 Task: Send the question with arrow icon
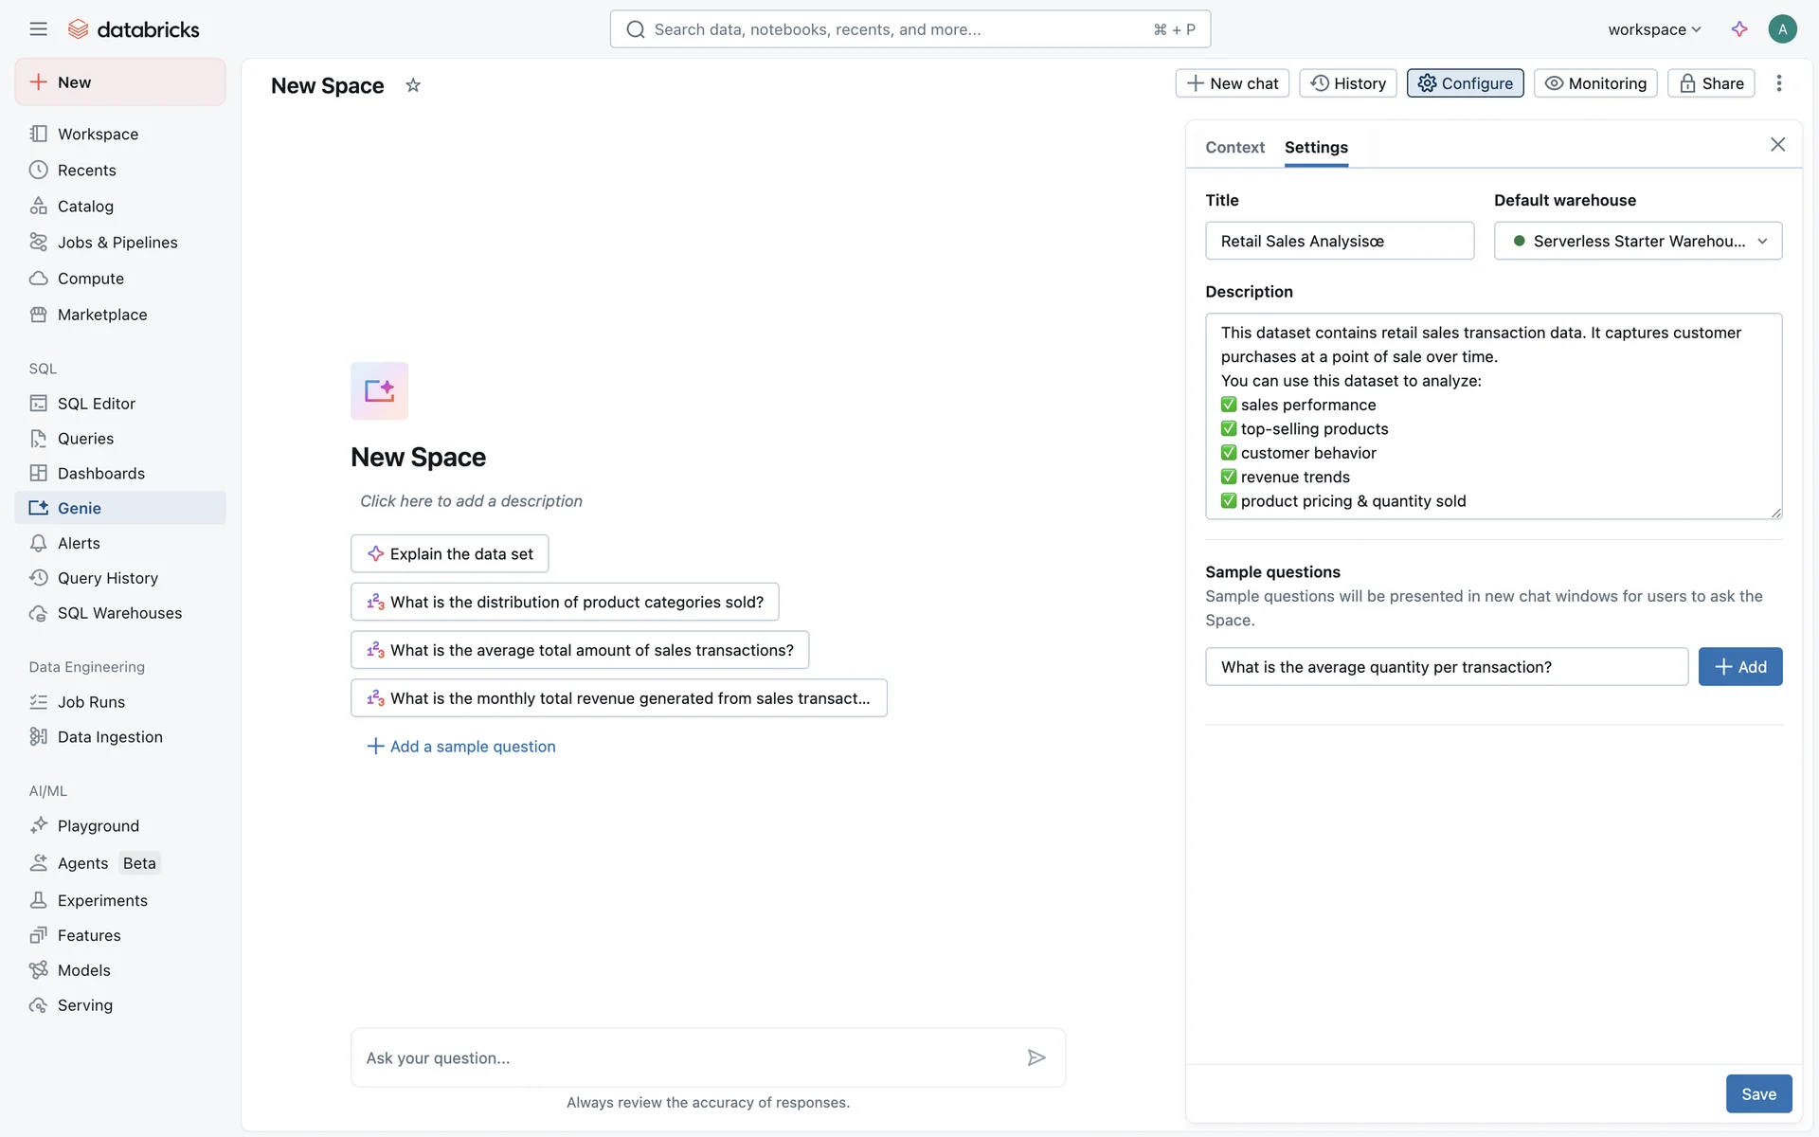[1036, 1057]
